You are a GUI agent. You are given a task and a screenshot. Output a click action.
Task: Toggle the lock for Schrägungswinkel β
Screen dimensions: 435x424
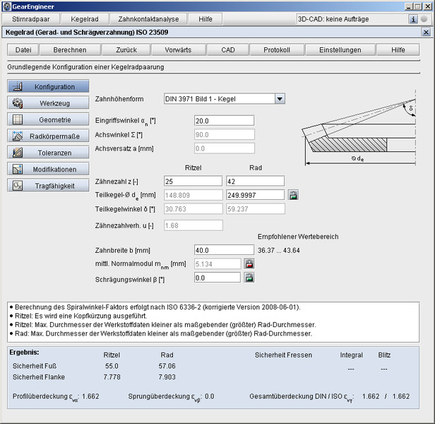coord(249,278)
